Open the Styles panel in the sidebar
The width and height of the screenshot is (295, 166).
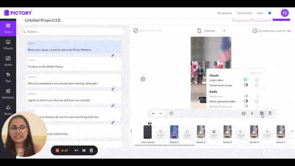pos(8,110)
